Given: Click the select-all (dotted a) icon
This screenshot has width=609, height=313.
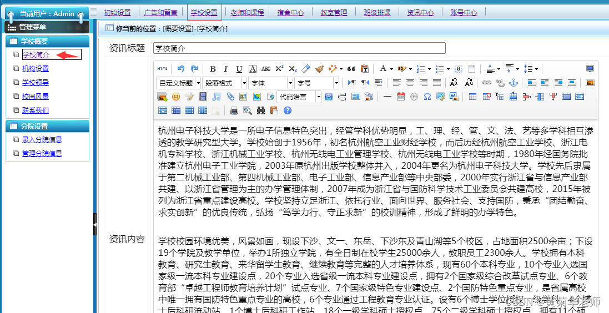Looking at the screenshot, I should point(459,69).
